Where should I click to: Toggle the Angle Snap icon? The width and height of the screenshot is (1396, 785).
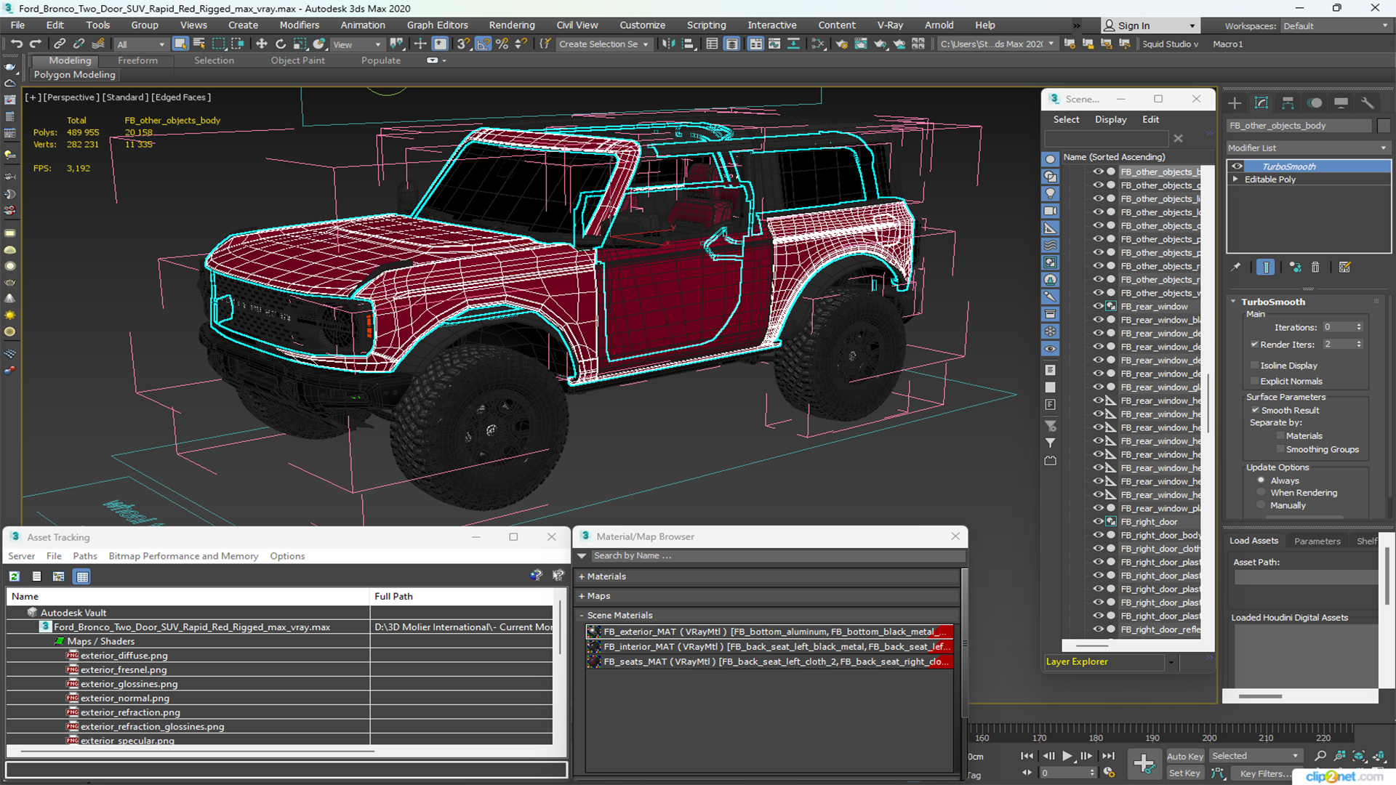(x=483, y=44)
